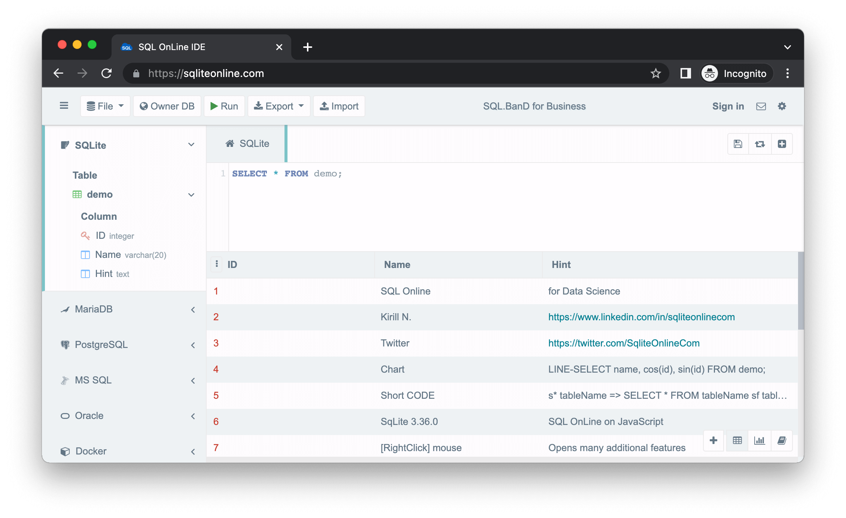Click the plus icon in results toolbar
Screen dimensions: 846x518
tap(713, 440)
